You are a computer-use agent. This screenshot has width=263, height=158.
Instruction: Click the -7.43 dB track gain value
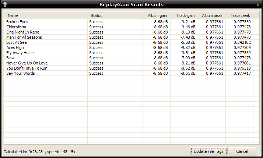[188, 37]
